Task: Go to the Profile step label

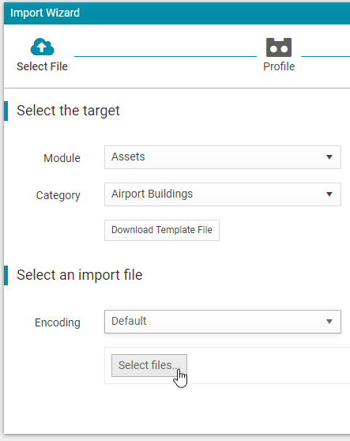Action: click(279, 66)
